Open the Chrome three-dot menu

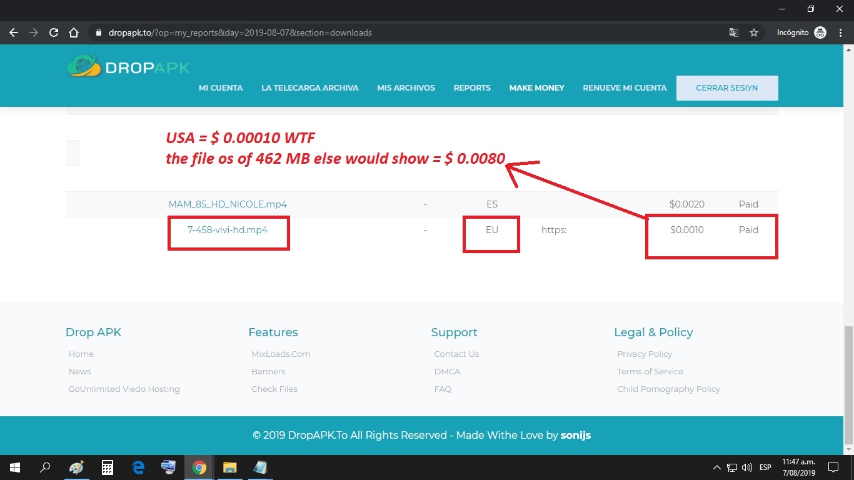point(841,32)
